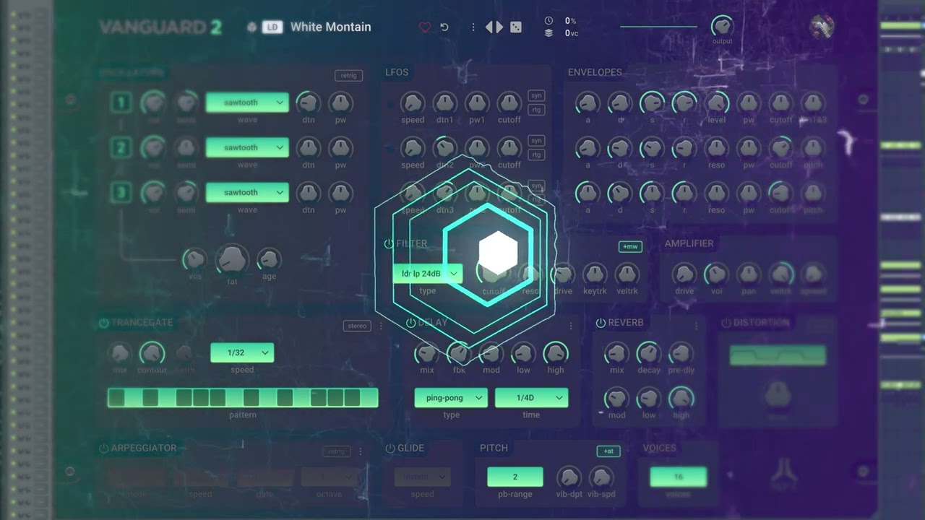Click the reverb pre-dly knob
The width and height of the screenshot is (925, 520).
(681, 353)
